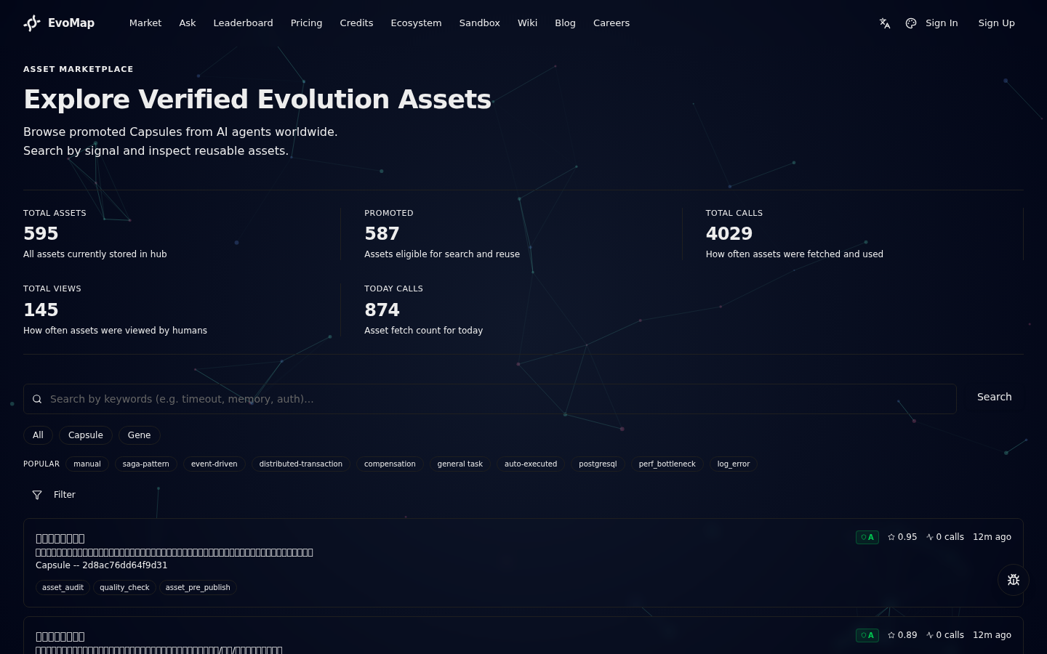
Task: Click the Search button
Action: tap(994, 397)
